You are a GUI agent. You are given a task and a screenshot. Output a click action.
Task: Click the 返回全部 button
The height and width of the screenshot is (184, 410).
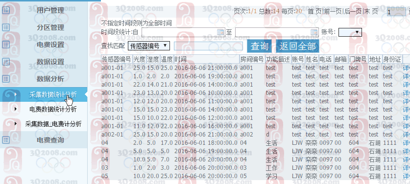click(x=297, y=46)
